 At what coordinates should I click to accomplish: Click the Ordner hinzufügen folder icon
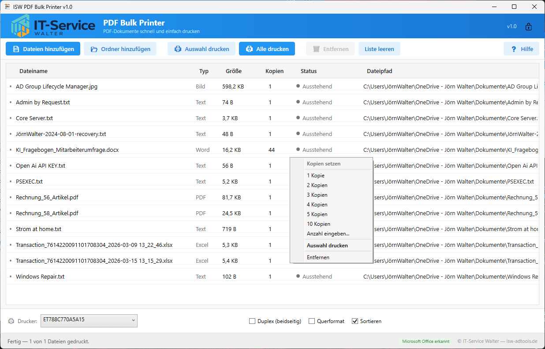94,49
